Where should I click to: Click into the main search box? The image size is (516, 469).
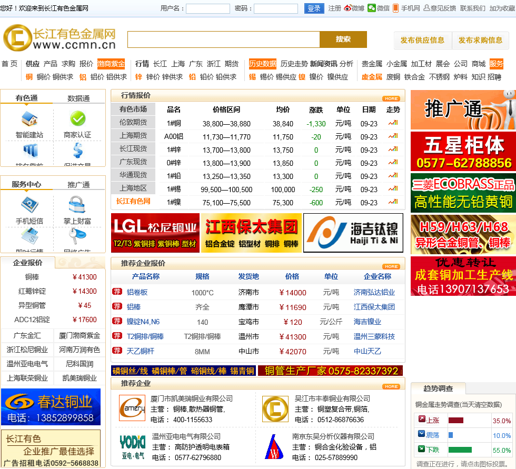point(223,39)
